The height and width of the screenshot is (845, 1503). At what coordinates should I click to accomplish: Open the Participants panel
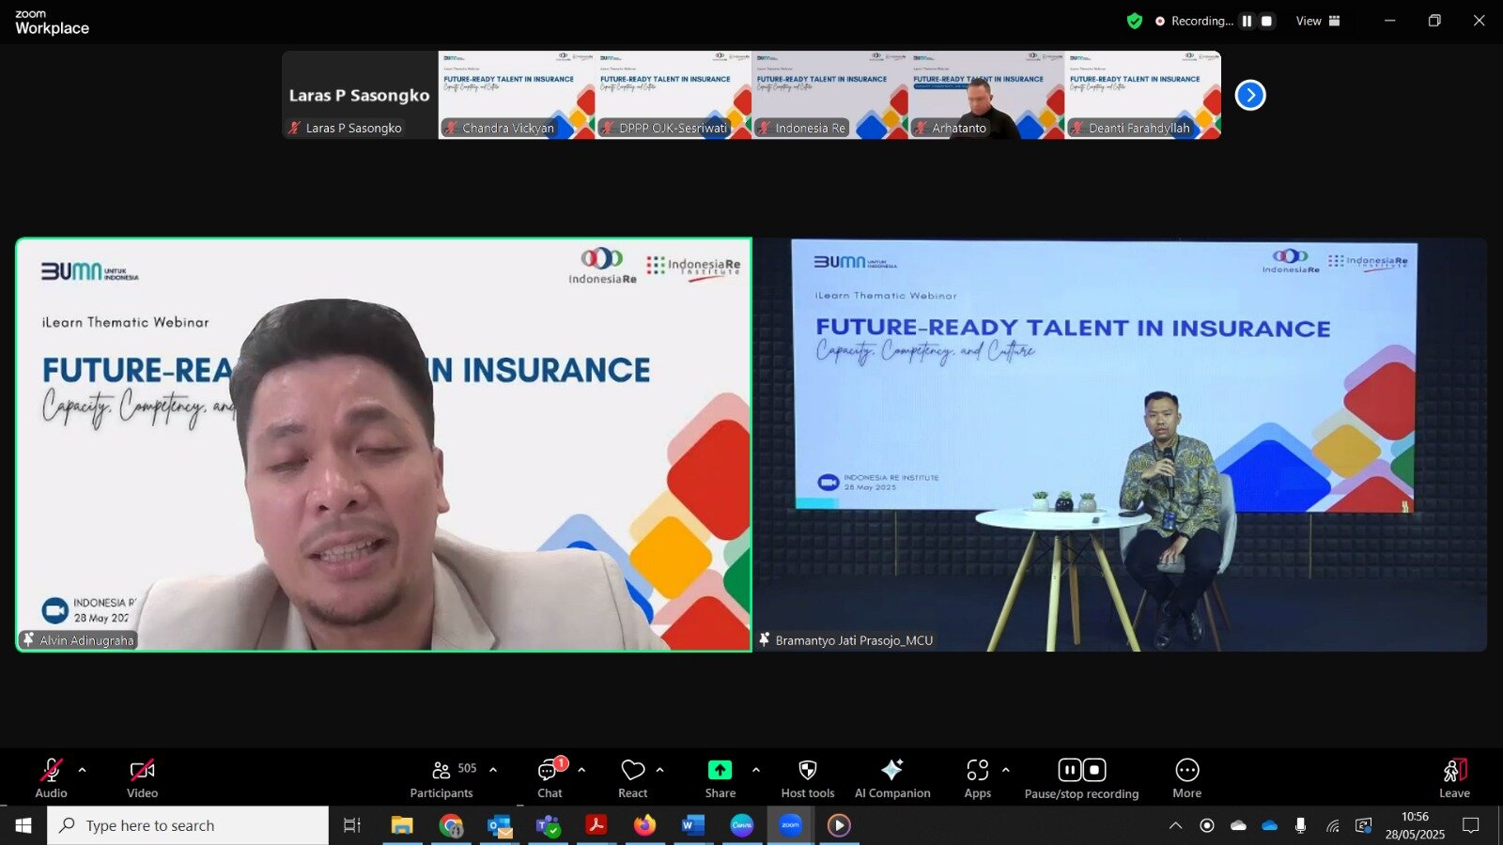[x=442, y=778]
